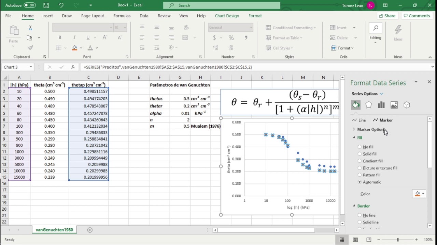Open Fill & Line options icon
This screenshot has width=437, height=245.
click(x=356, y=105)
